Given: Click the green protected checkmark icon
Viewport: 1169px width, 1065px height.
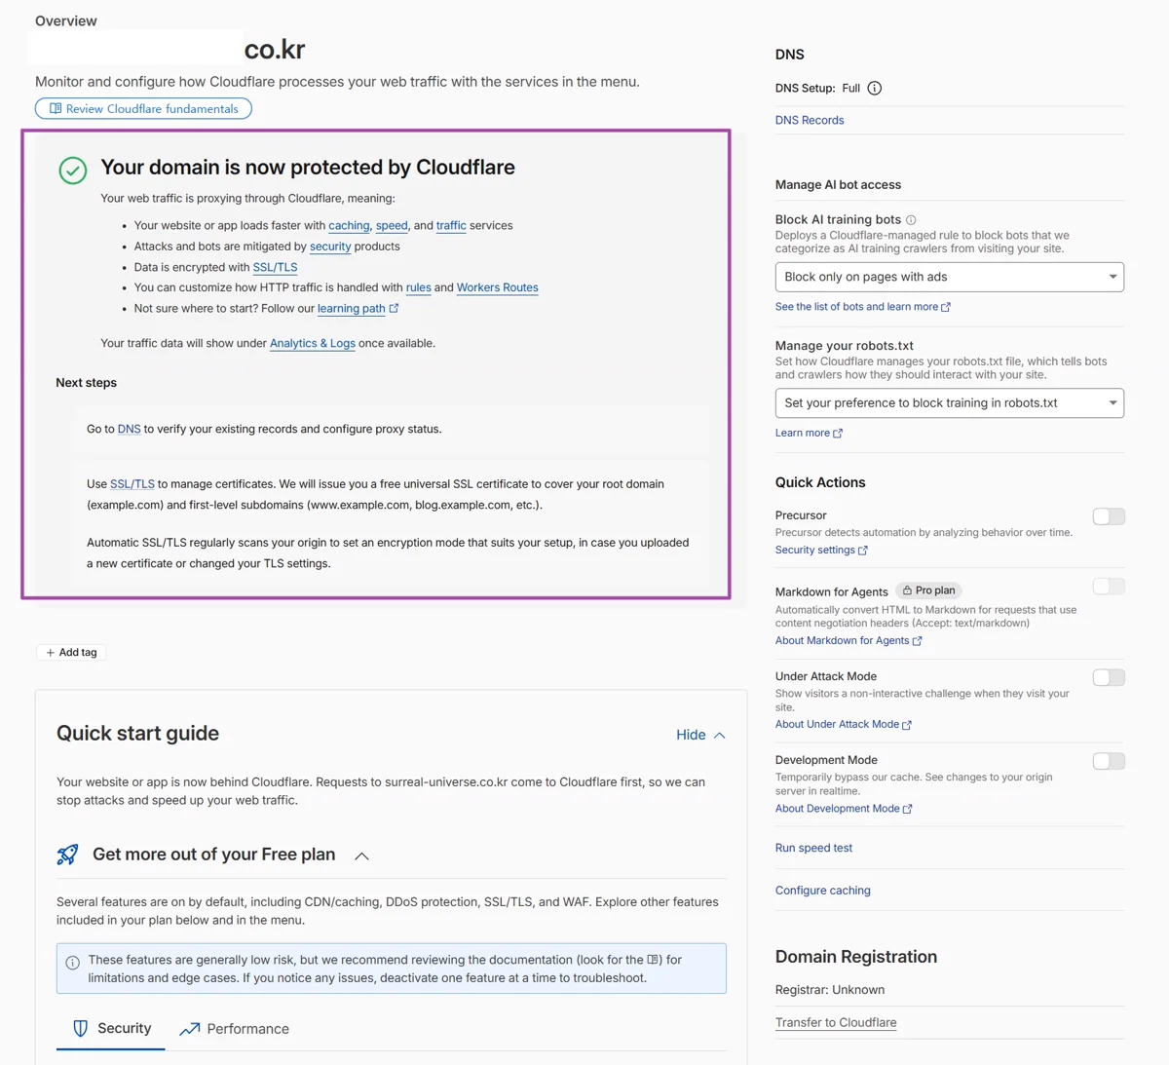Looking at the screenshot, I should pyautogui.click(x=73, y=171).
